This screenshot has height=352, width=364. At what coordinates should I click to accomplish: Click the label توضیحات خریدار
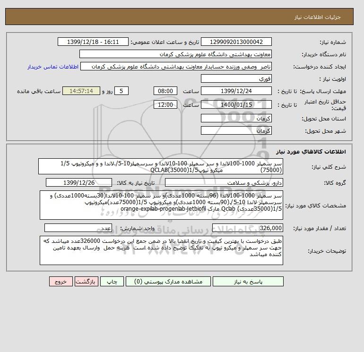click(327, 251)
